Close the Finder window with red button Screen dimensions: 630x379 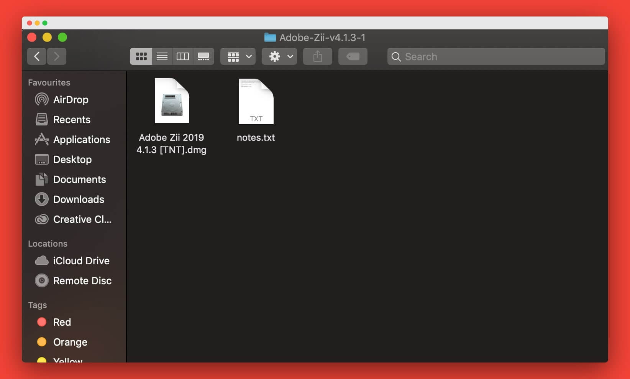pos(32,37)
